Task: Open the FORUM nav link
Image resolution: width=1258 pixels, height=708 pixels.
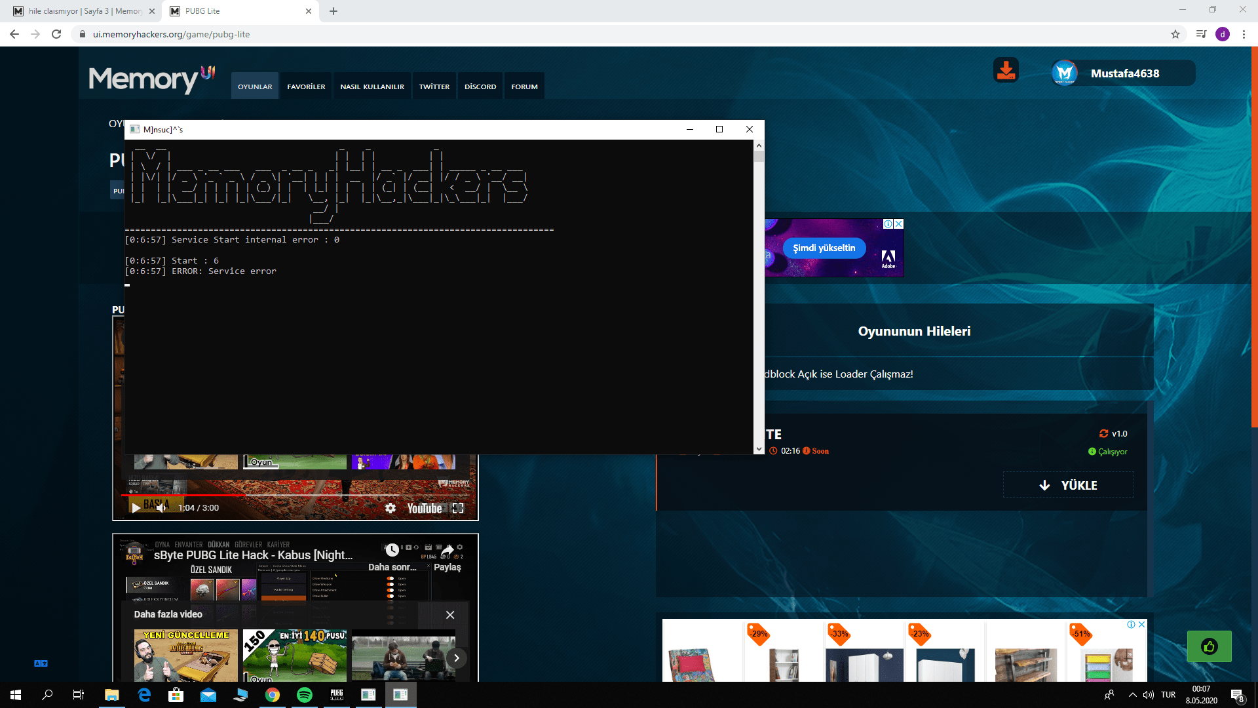Action: coord(525,87)
